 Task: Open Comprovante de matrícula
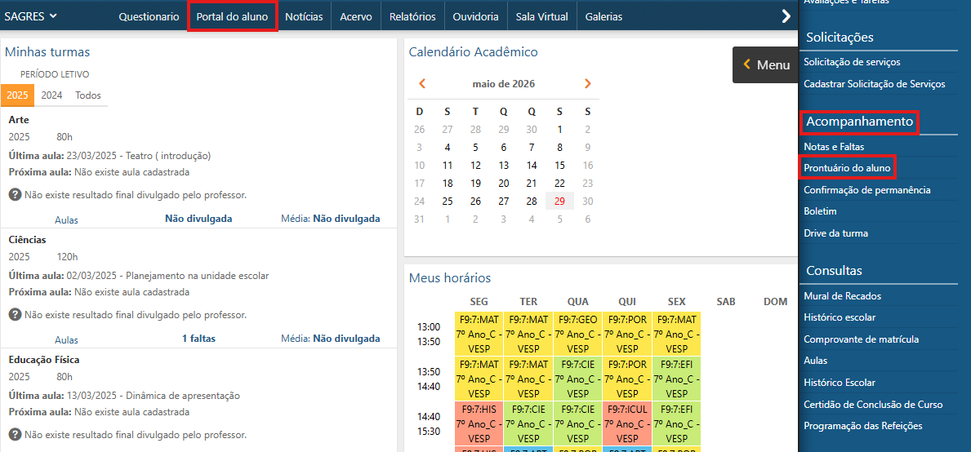pos(861,339)
